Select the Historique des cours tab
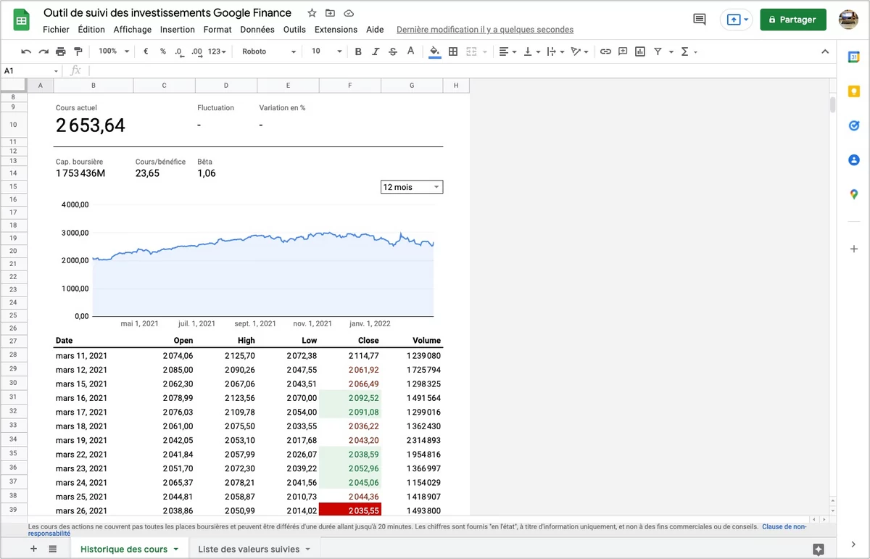 click(x=129, y=549)
